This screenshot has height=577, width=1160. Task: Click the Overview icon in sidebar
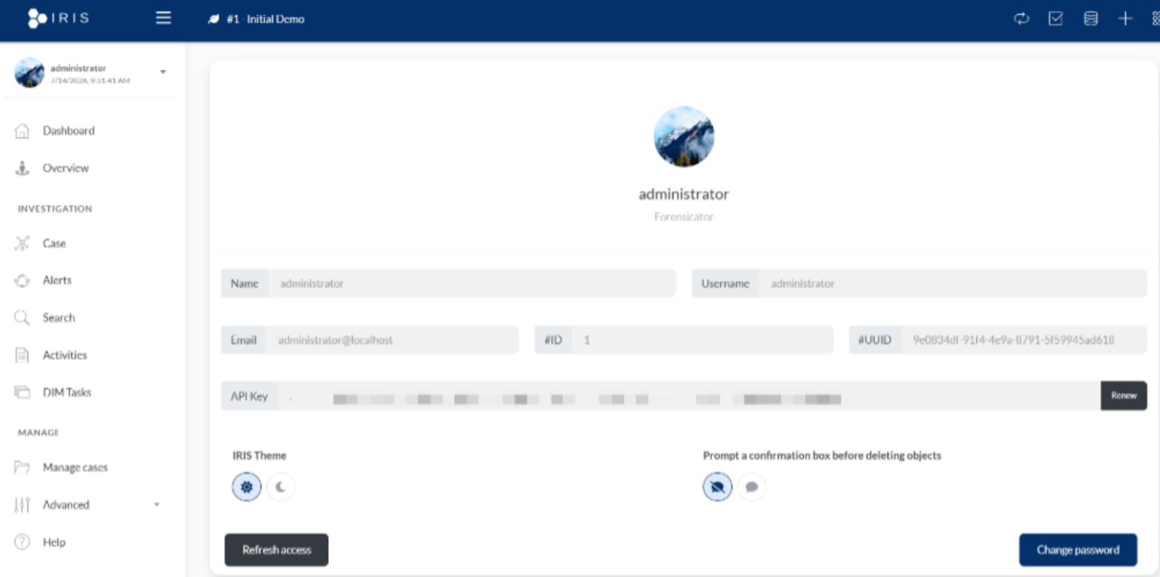click(x=22, y=168)
